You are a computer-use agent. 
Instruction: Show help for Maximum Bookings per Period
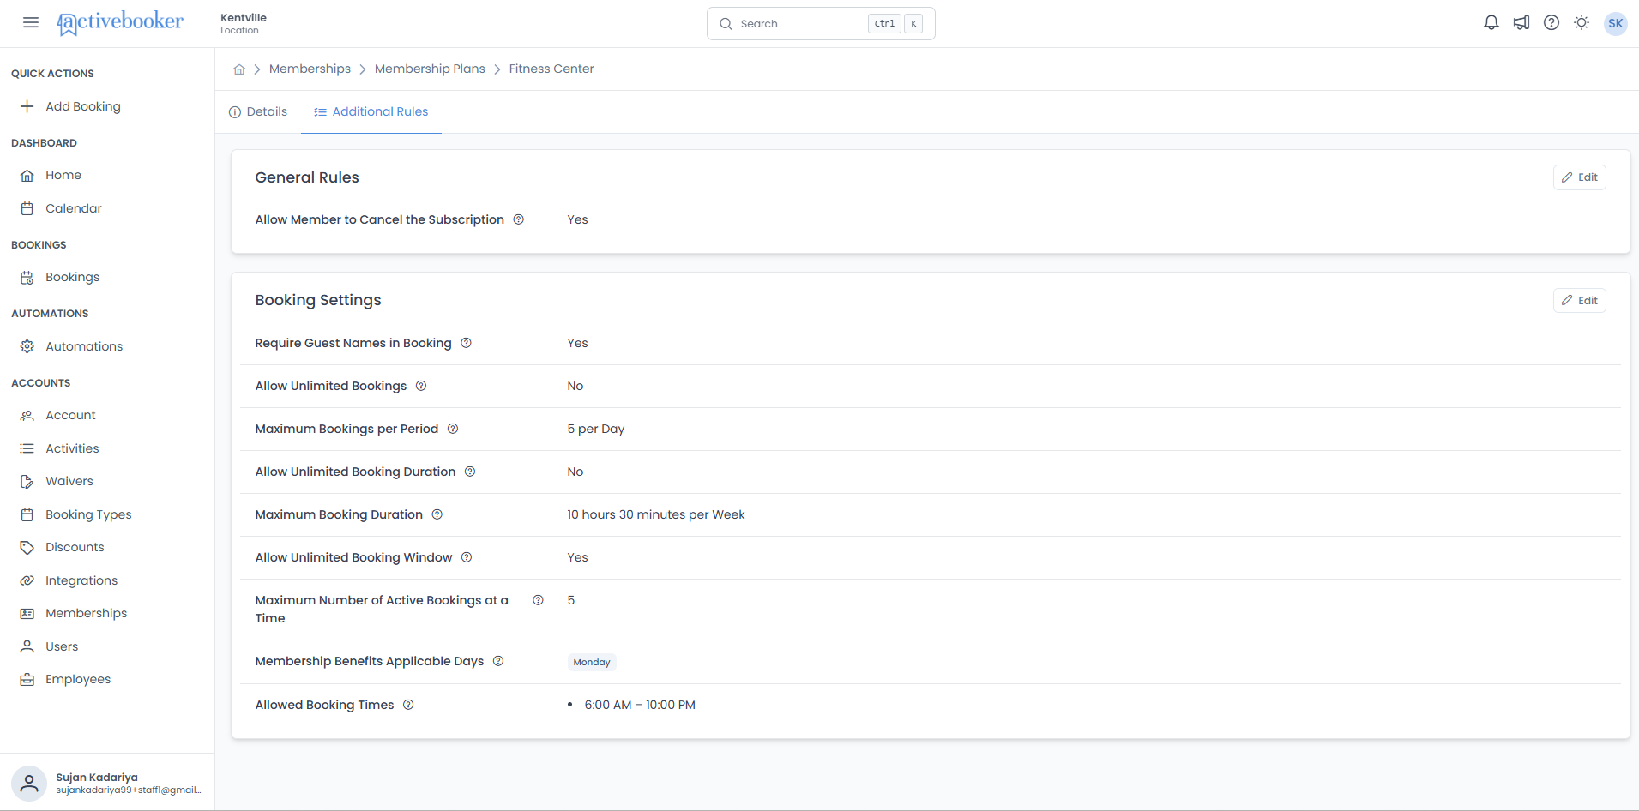click(453, 429)
